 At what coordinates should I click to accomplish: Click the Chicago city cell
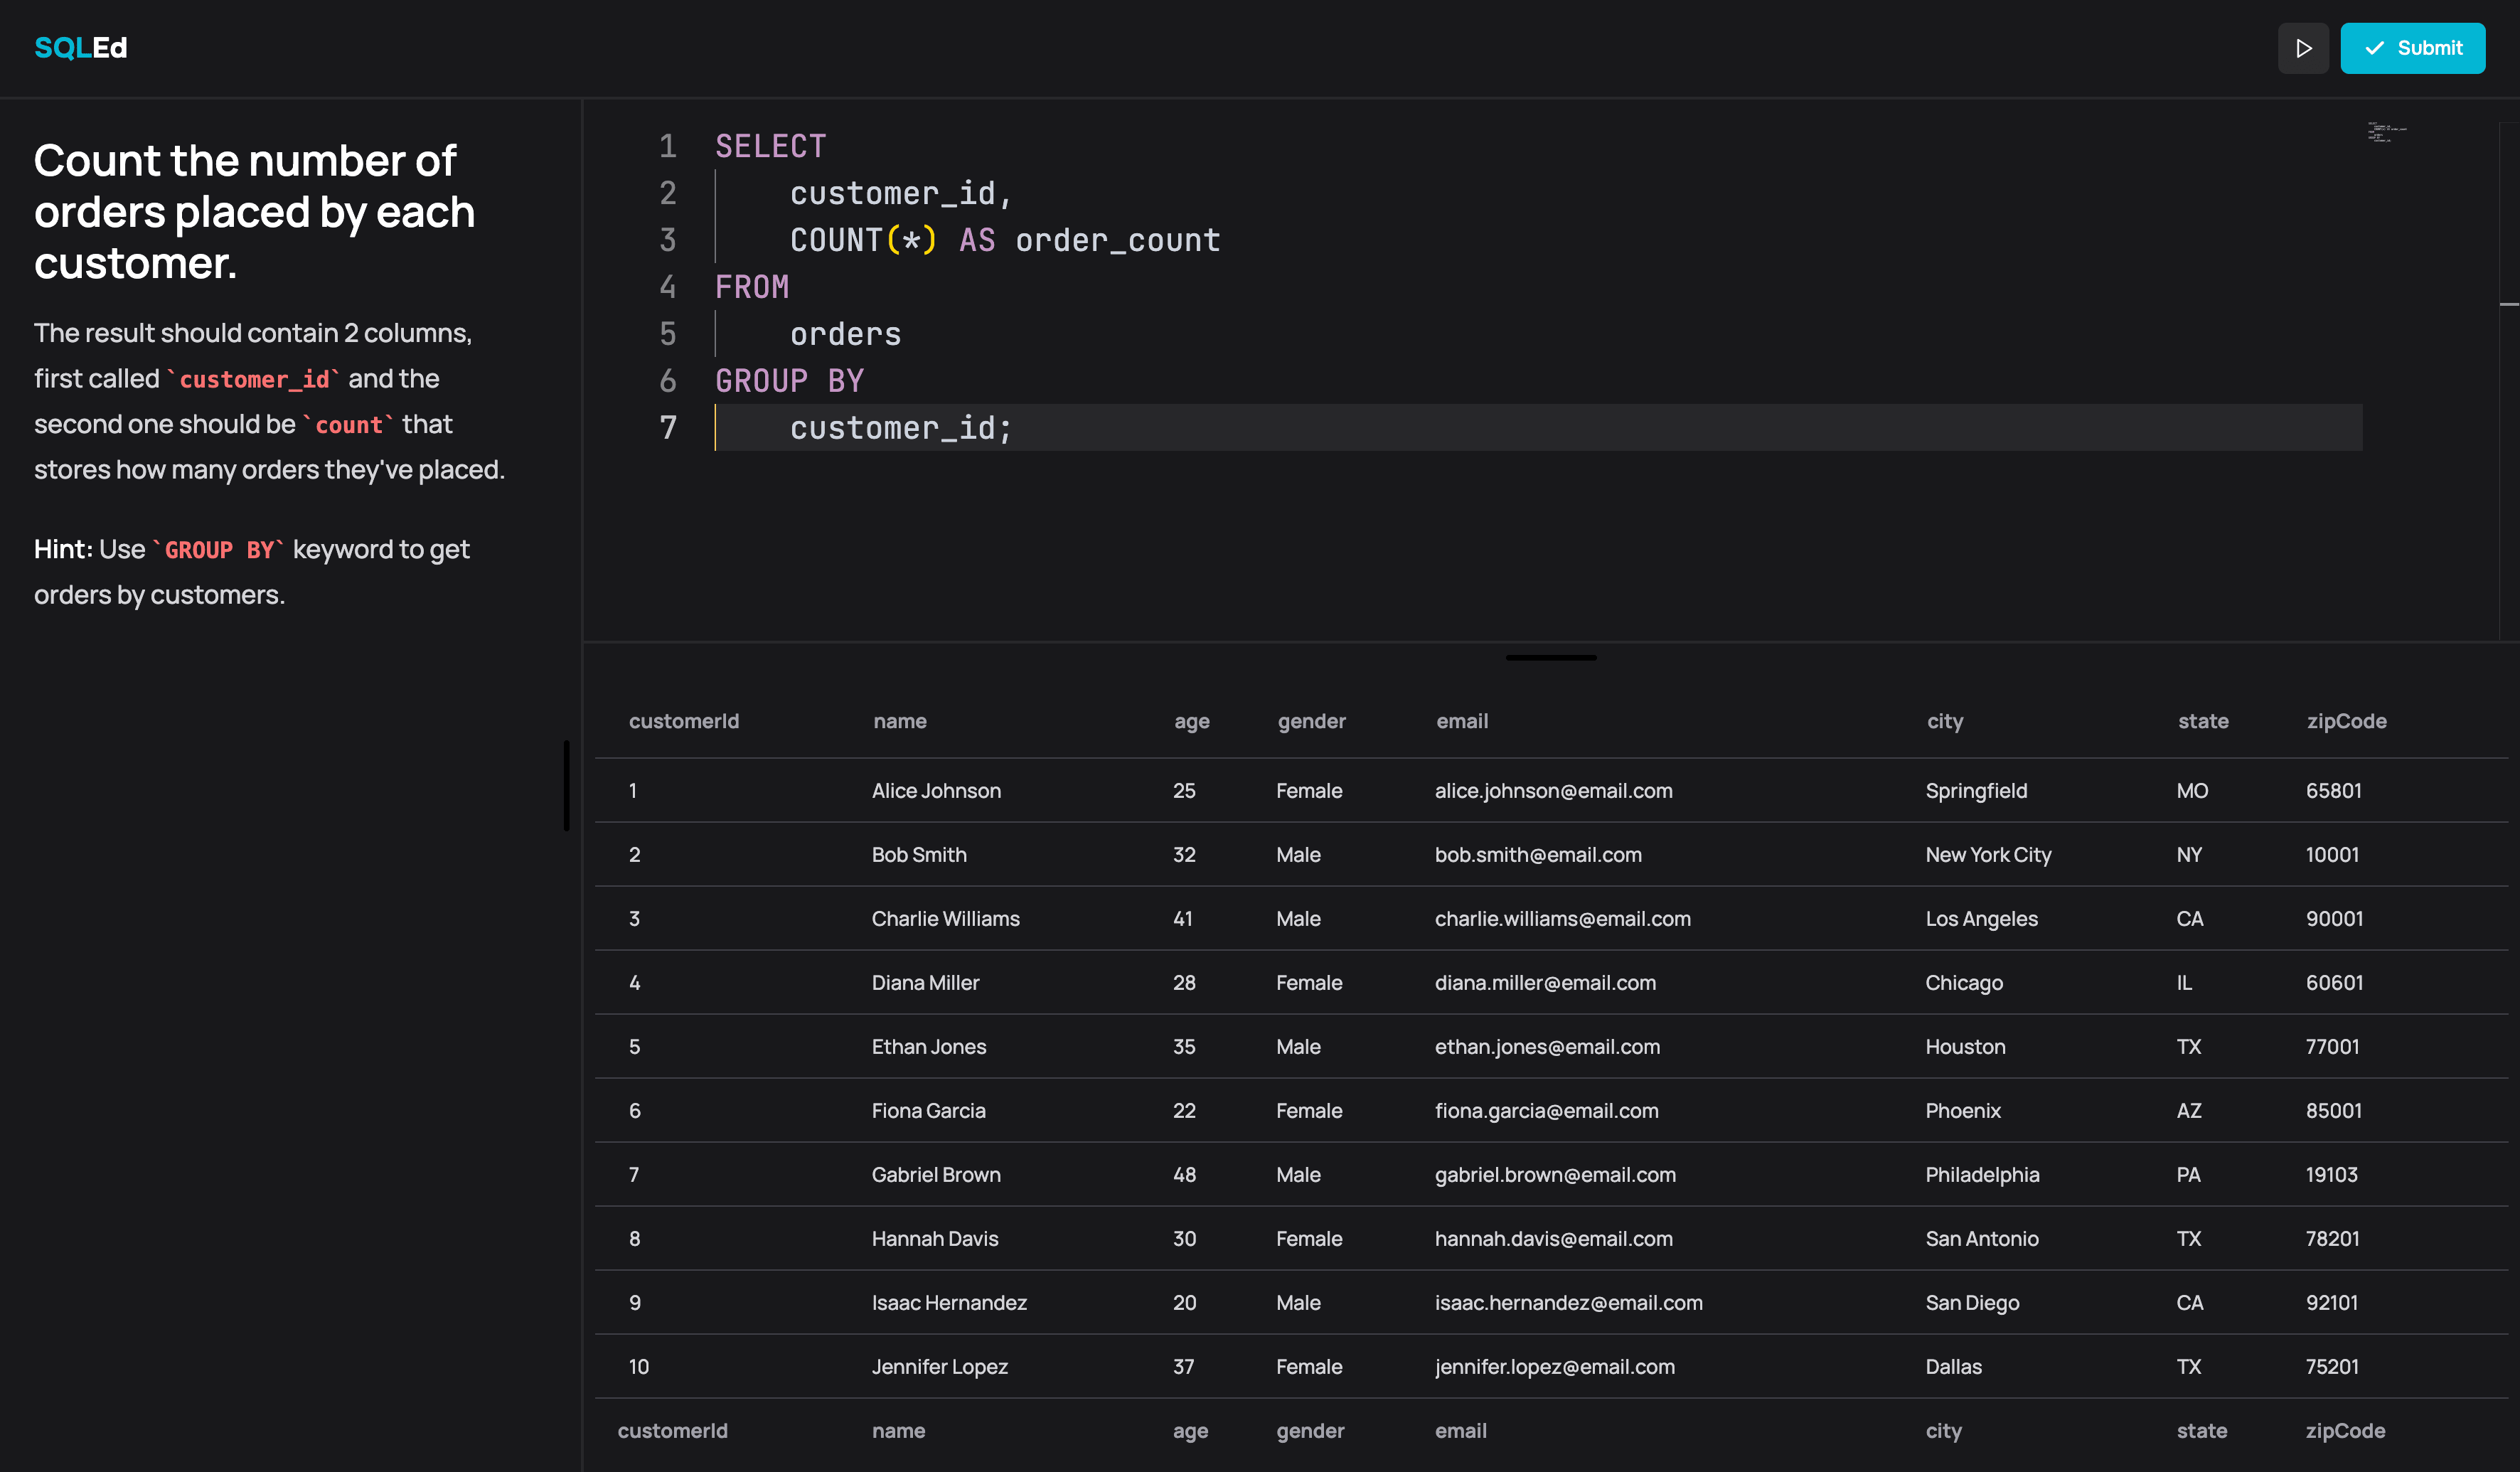coord(1964,983)
